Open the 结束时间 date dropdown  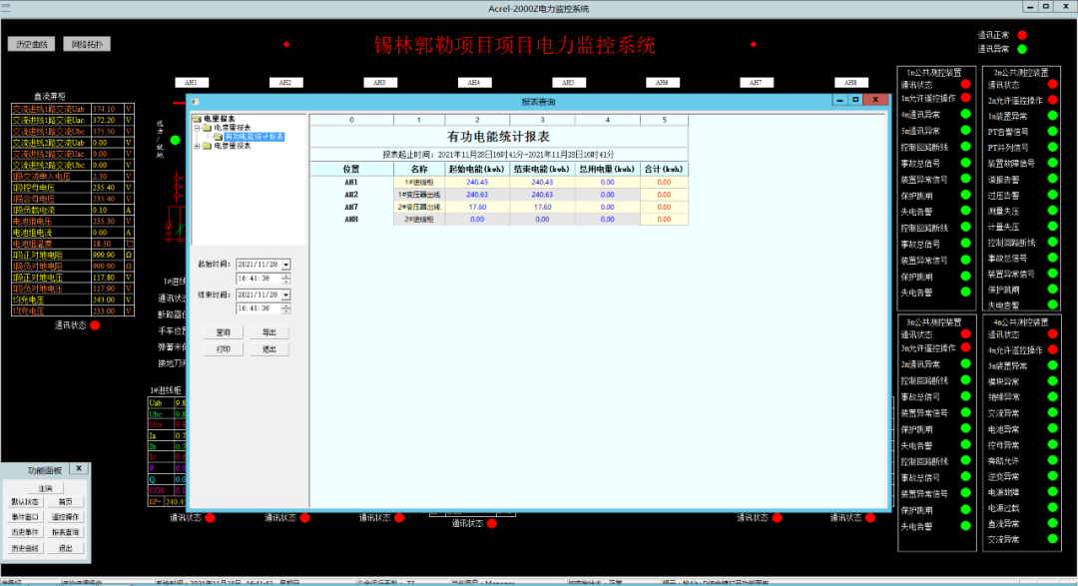point(285,294)
